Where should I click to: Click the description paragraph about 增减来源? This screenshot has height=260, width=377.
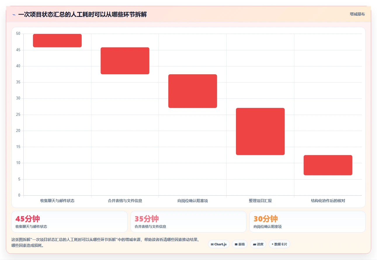click(x=105, y=242)
